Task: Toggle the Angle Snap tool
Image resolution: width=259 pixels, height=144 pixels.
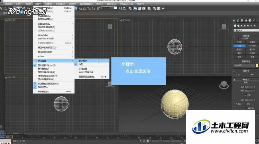Action: [85, 8]
